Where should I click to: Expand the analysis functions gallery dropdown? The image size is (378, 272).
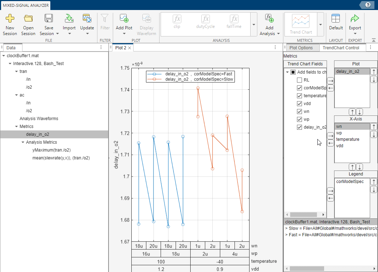[x=253, y=25]
